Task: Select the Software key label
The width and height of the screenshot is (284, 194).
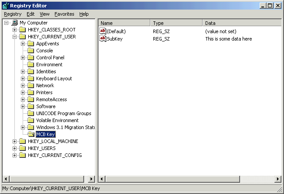Action: [46, 106]
